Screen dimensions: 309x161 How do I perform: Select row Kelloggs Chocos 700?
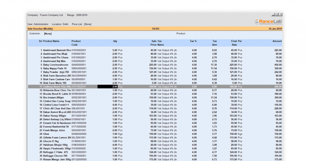tap(155, 156)
